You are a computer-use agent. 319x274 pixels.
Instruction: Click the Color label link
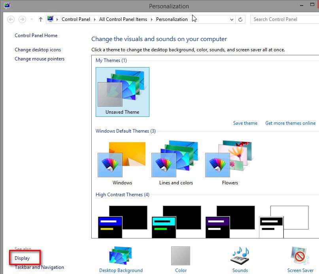(181, 270)
